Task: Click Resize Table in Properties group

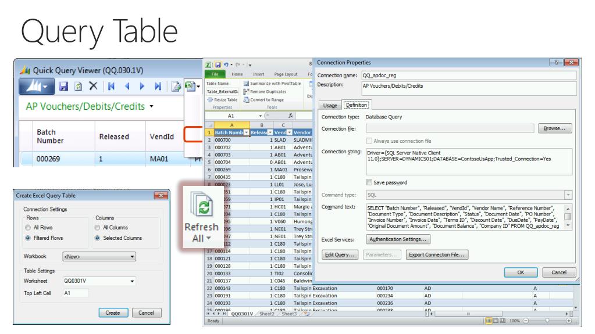Action: pos(222,100)
